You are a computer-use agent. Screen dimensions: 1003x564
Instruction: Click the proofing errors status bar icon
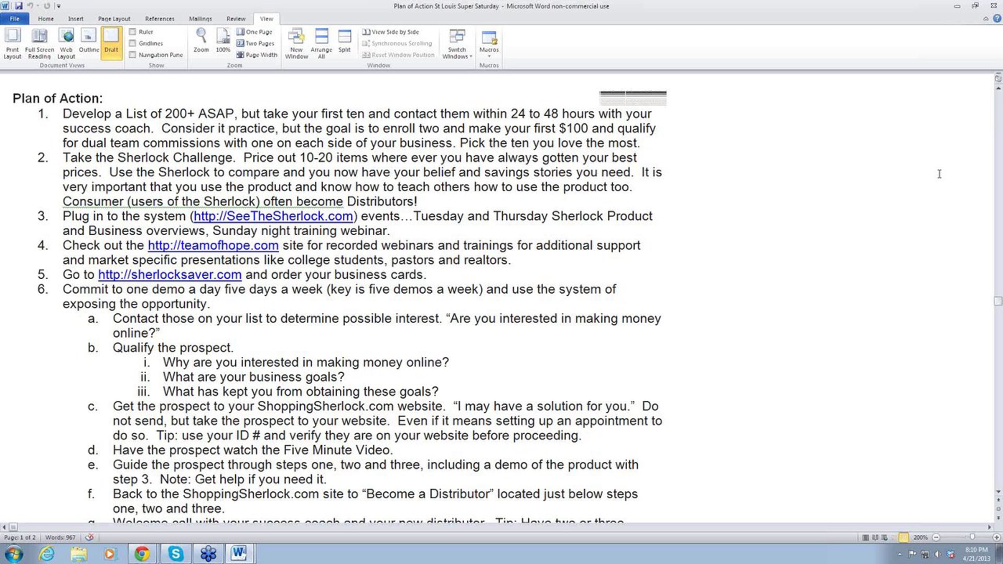coord(89,537)
